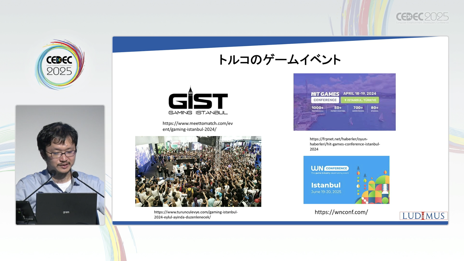Click the white CONFERENCE badge under HIT GAMES
464x261 pixels.
[325, 100]
